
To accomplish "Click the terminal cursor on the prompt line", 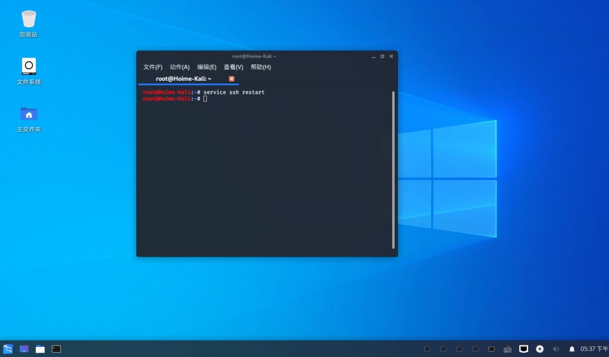I will pyautogui.click(x=205, y=99).
